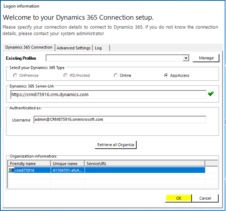Open the Advanced Settings tab
Viewport: 226px width, 211px height.
tap(74, 48)
